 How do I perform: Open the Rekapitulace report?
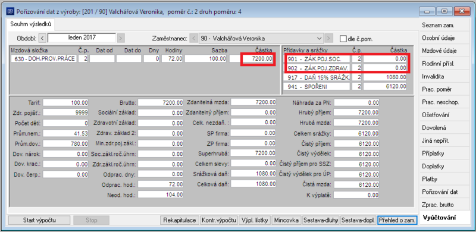pos(180,220)
